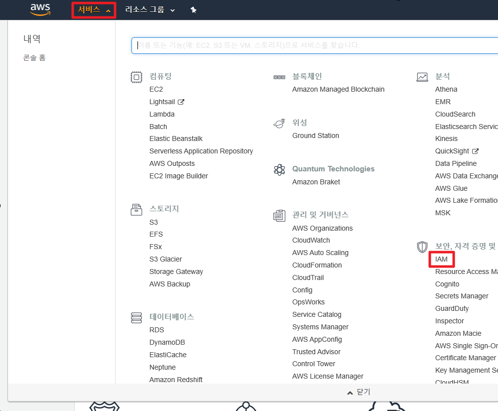498x411 pixels.
Task: Open the Config service
Action: [x=302, y=289]
